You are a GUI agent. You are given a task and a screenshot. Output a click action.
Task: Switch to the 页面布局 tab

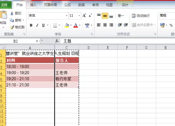pyautogui.click(x=50, y=5)
